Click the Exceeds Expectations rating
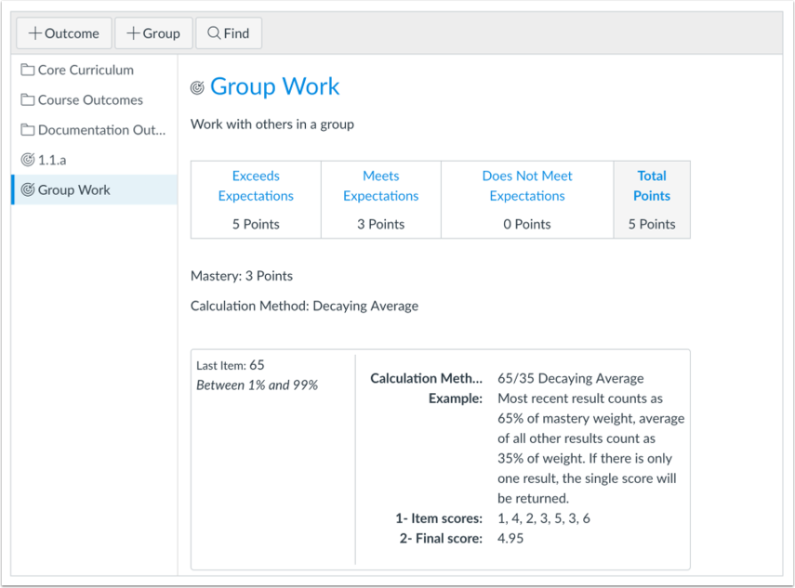 (x=256, y=186)
